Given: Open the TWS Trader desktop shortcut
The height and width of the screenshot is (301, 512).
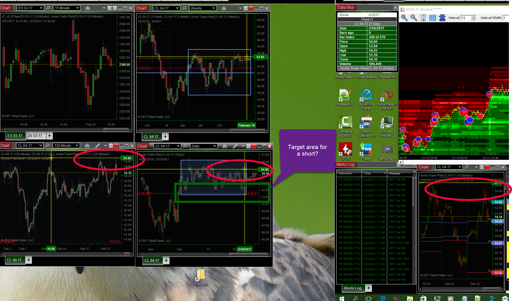Looking at the screenshot, I should (366, 151).
